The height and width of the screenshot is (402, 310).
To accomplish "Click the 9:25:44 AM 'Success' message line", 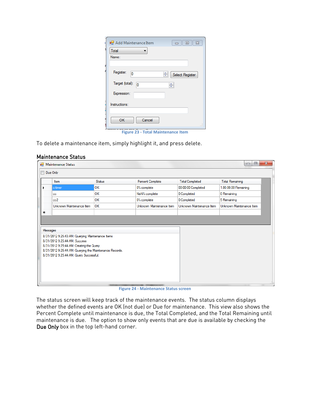I will pyautogui.click(x=65, y=241).
